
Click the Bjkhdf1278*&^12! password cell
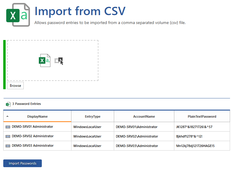[x=191, y=136]
